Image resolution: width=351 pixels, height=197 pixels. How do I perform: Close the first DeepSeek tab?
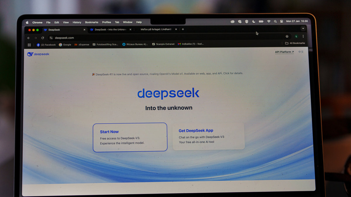point(85,30)
